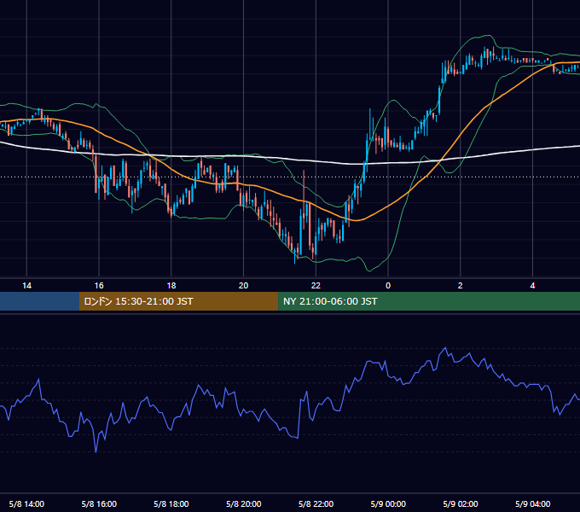
Task: Click the 0 hour label on price chart axis
Action: (388, 286)
